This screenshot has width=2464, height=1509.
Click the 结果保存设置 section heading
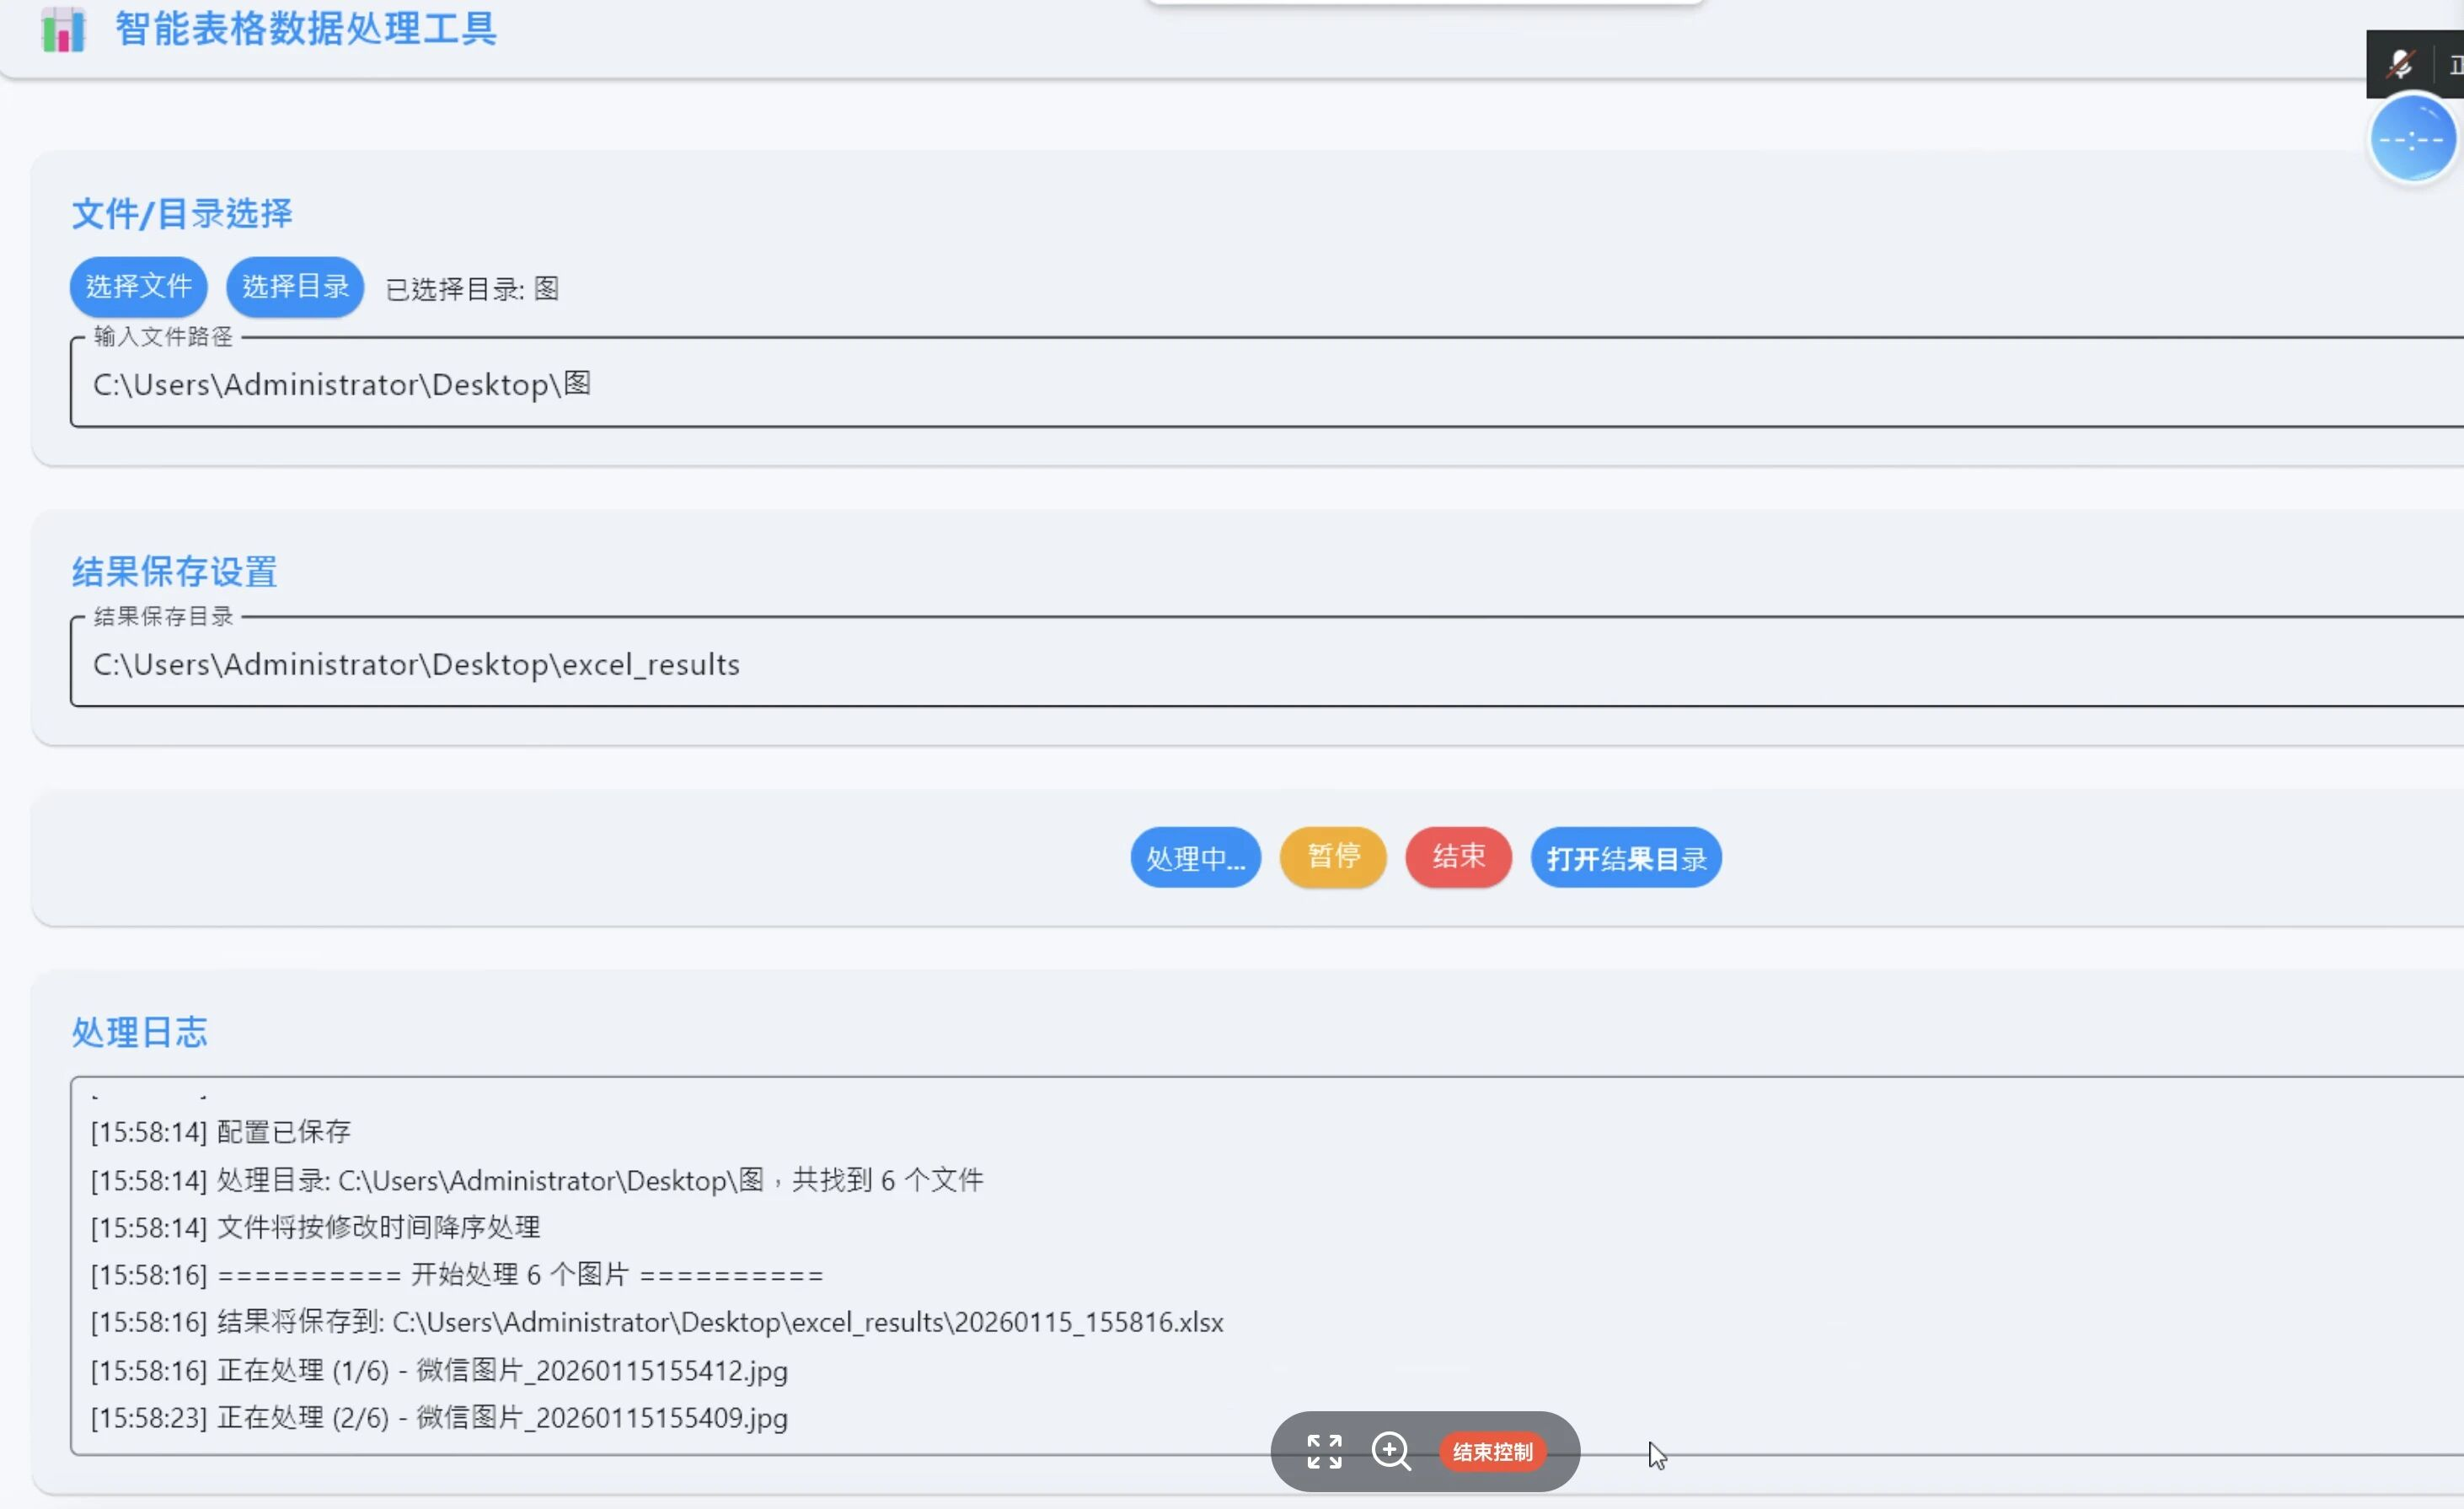(175, 572)
